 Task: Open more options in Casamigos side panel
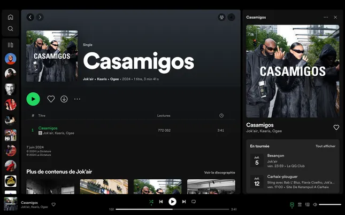pos(326,17)
